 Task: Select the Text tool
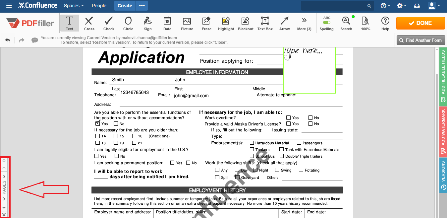70,23
